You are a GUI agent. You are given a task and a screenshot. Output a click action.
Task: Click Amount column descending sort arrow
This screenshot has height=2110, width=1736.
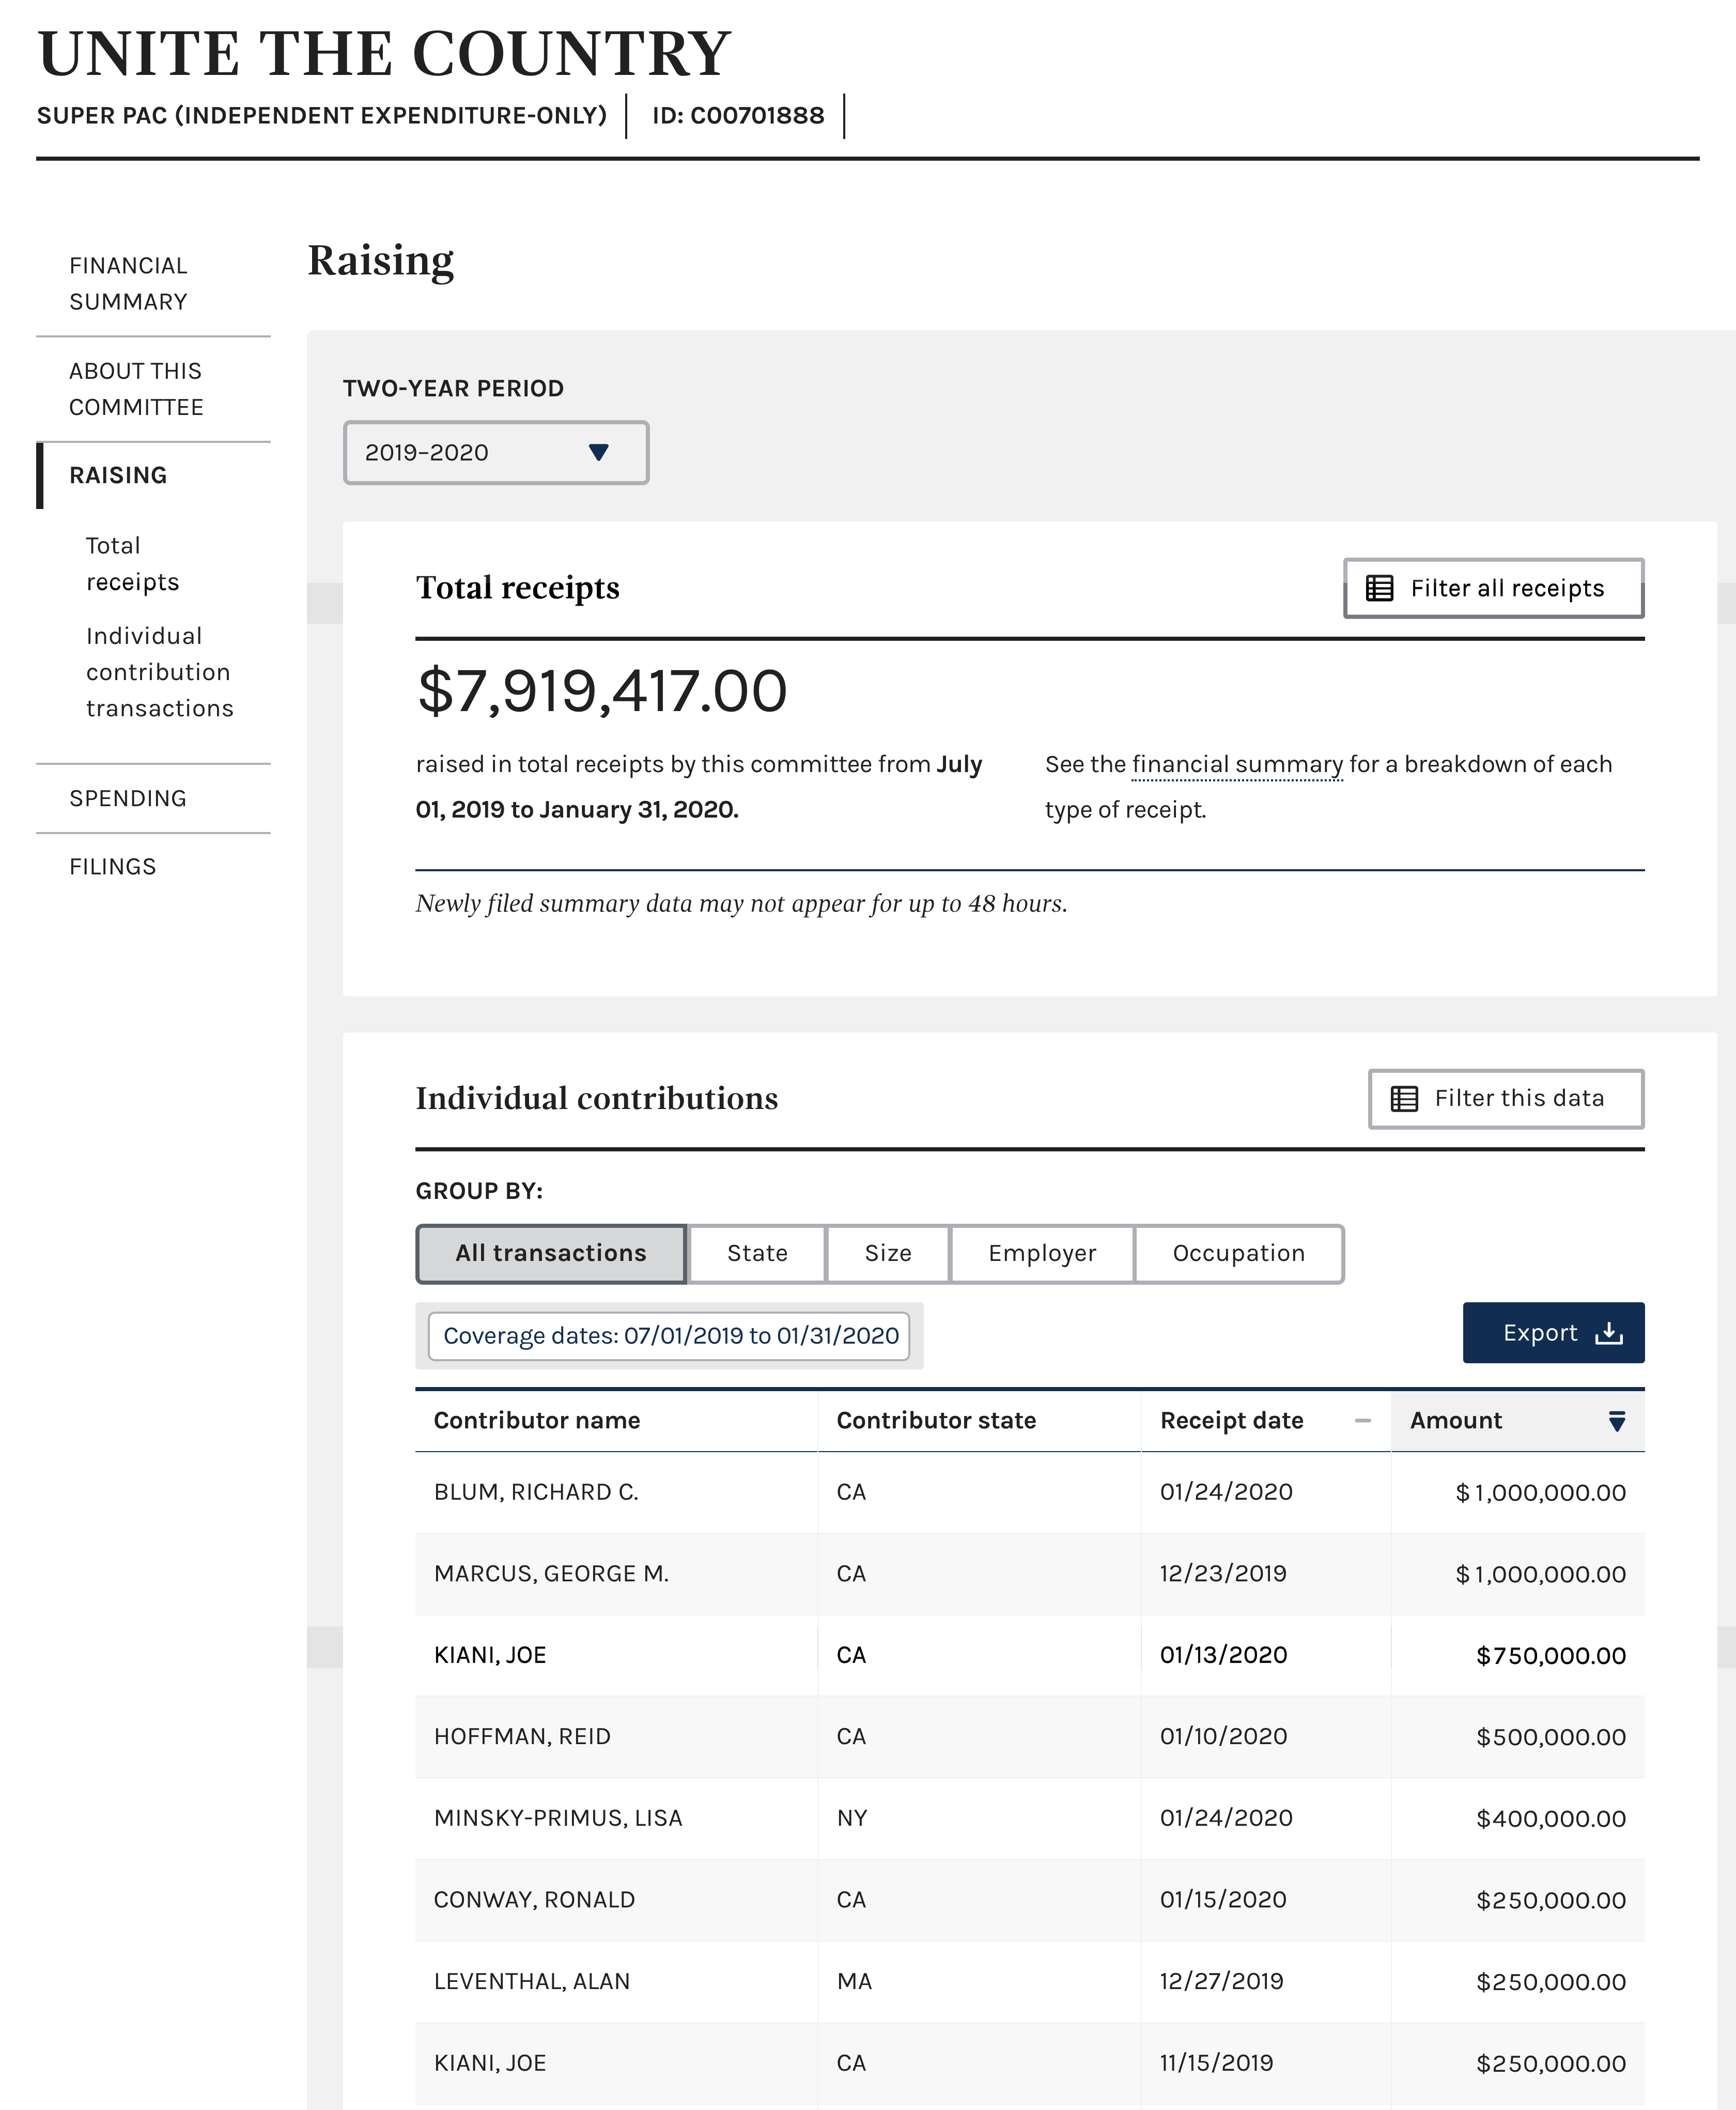[x=1616, y=1421]
